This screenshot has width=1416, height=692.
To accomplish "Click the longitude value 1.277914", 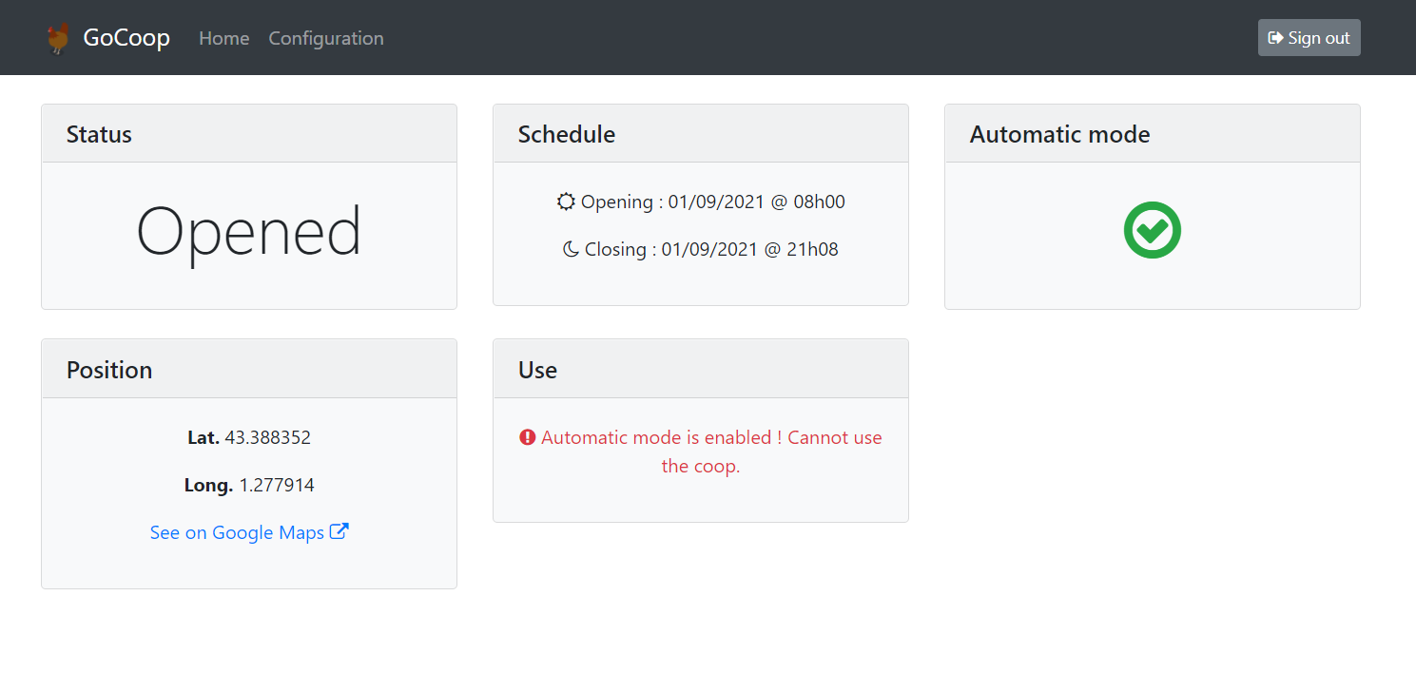I will coord(277,485).
